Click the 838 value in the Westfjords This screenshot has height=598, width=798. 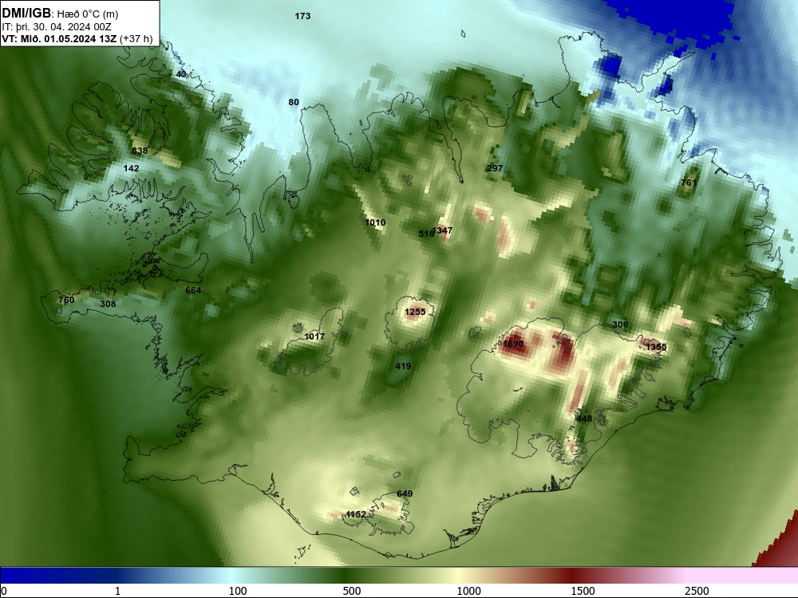(140, 151)
